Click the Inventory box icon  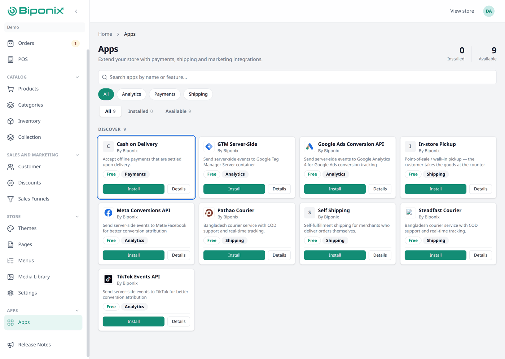[10, 121]
